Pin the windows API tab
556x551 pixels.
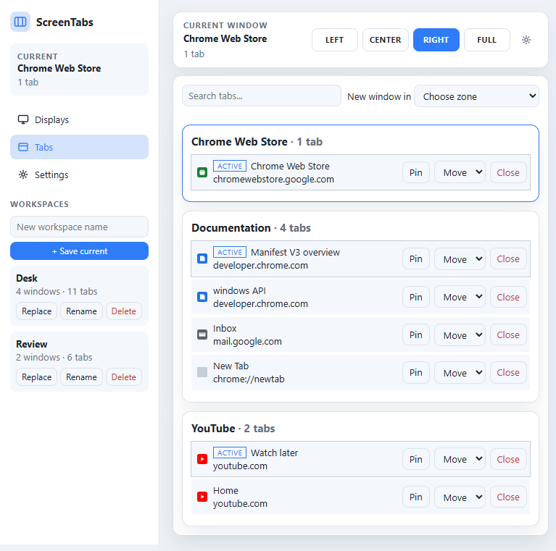pyautogui.click(x=416, y=297)
